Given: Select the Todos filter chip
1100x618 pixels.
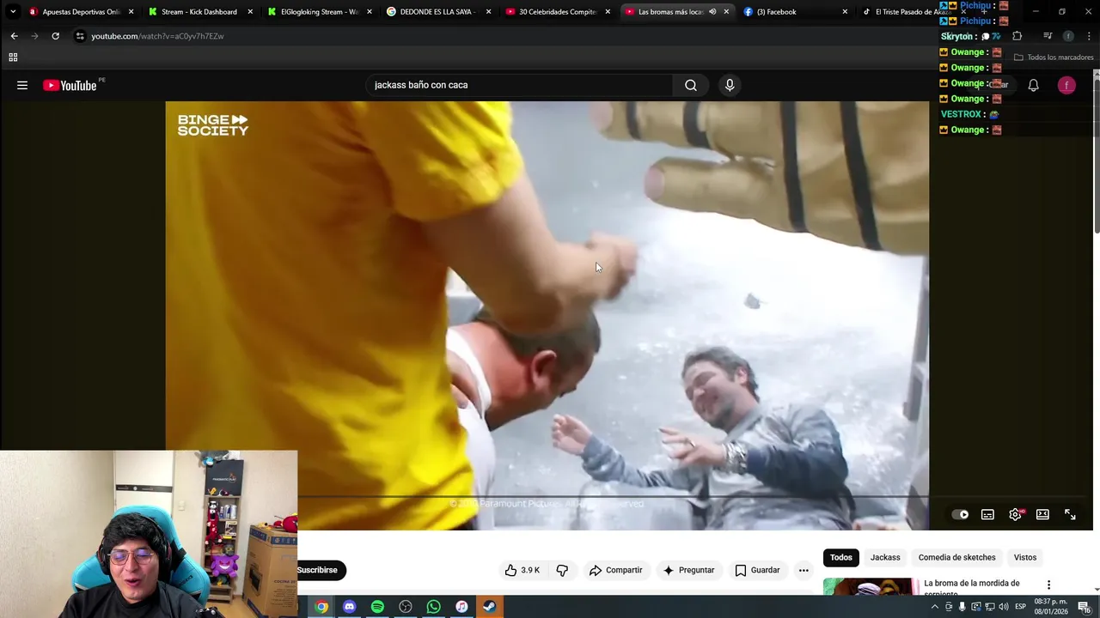Looking at the screenshot, I should (841, 557).
